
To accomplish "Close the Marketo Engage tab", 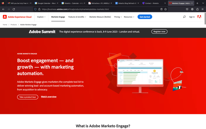I will coord(192,3).
